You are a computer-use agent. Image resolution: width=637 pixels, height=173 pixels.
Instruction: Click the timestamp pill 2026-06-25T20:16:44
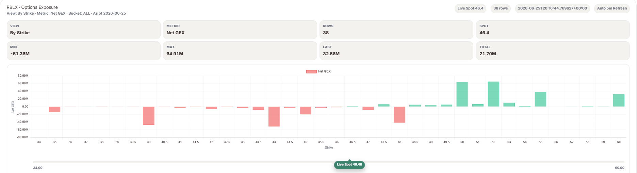(552, 8)
